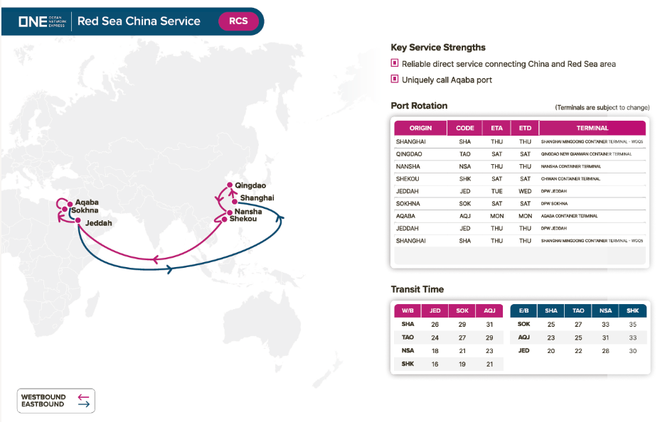Click the ORIGIN column header in Port Rotation
This screenshot has height=422, width=660.
click(420, 129)
